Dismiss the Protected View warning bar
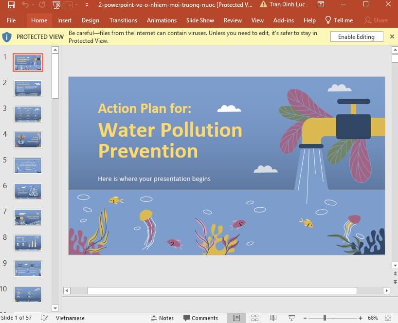Image resolution: width=398 pixels, height=323 pixels. pos(392,36)
